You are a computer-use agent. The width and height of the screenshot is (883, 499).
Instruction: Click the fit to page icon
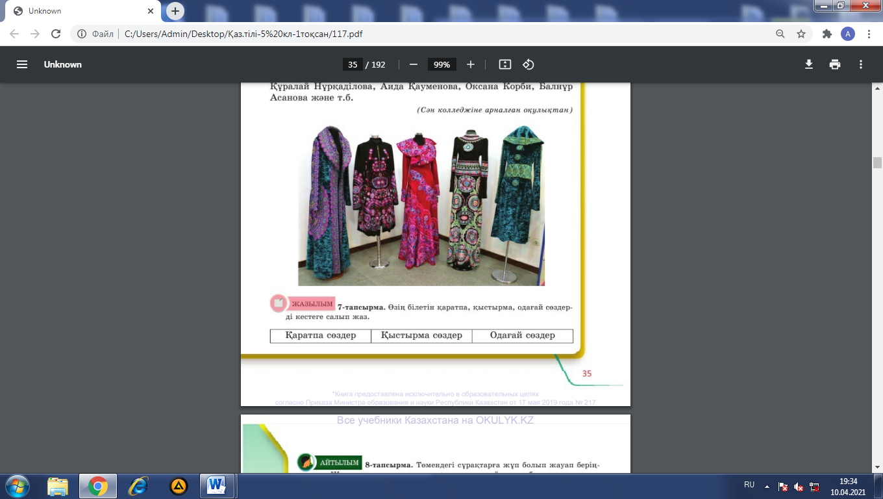[x=505, y=64]
